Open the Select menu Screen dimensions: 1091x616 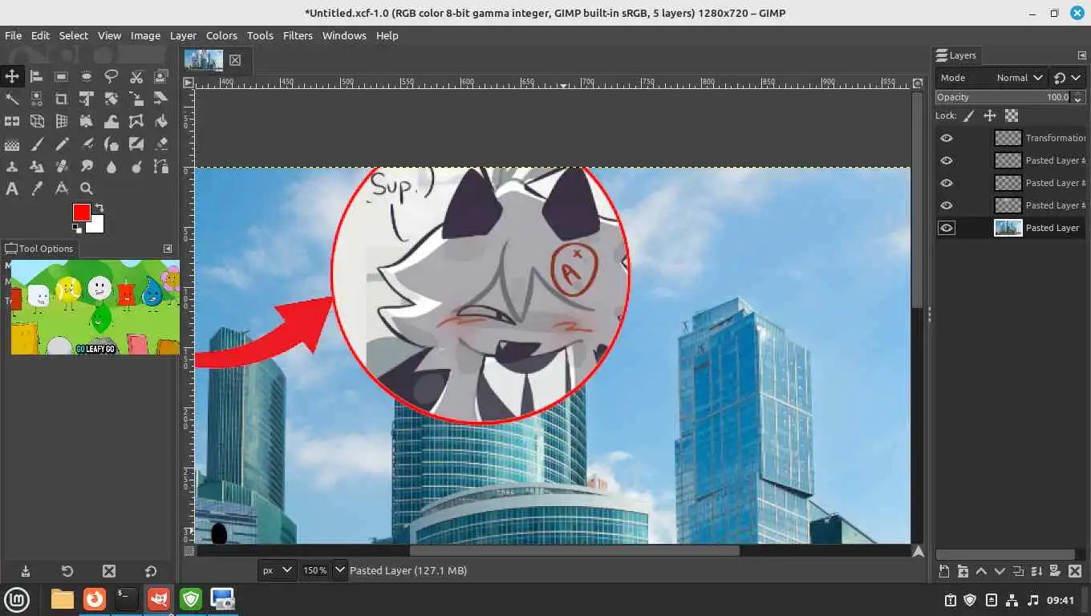coord(73,35)
